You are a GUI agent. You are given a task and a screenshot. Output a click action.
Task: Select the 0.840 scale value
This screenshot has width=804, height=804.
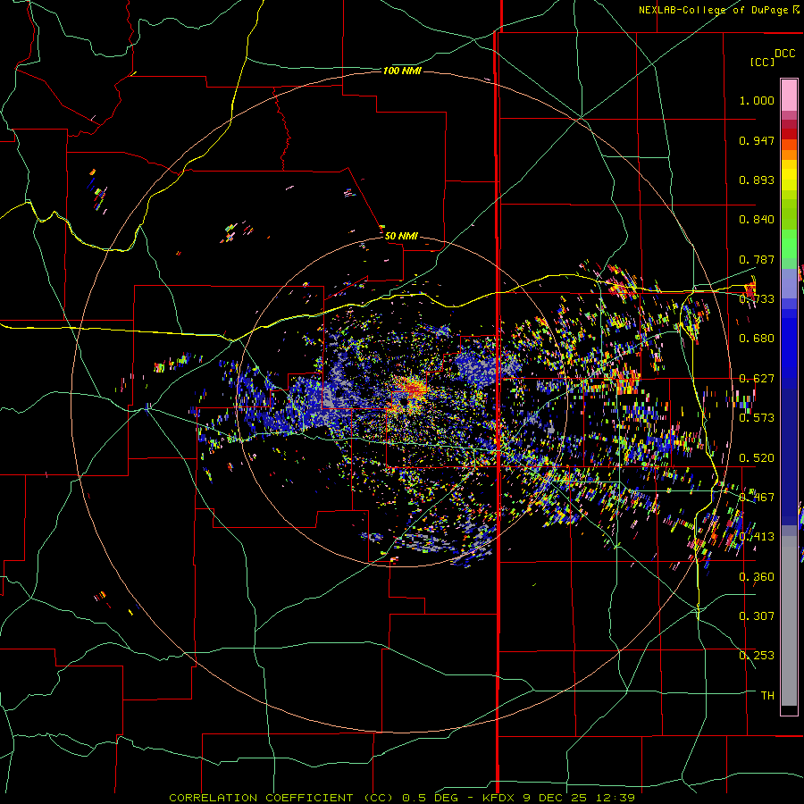pos(757,220)
